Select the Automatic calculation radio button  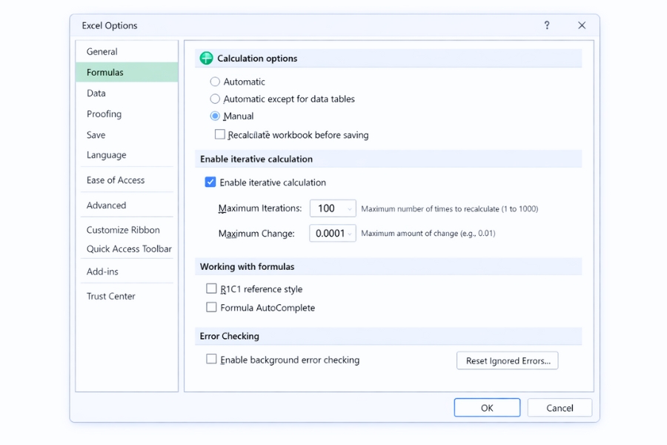click(x=215, y=82)
